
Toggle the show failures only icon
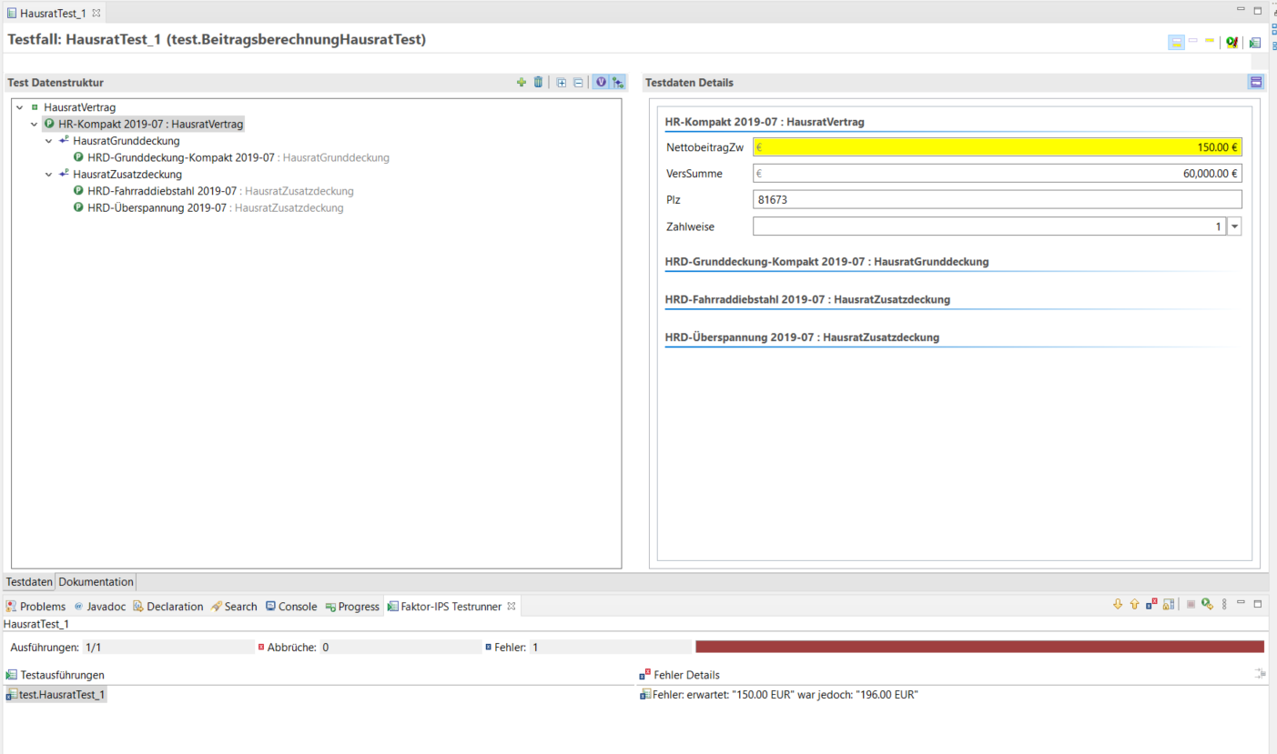coord(1151,604)
